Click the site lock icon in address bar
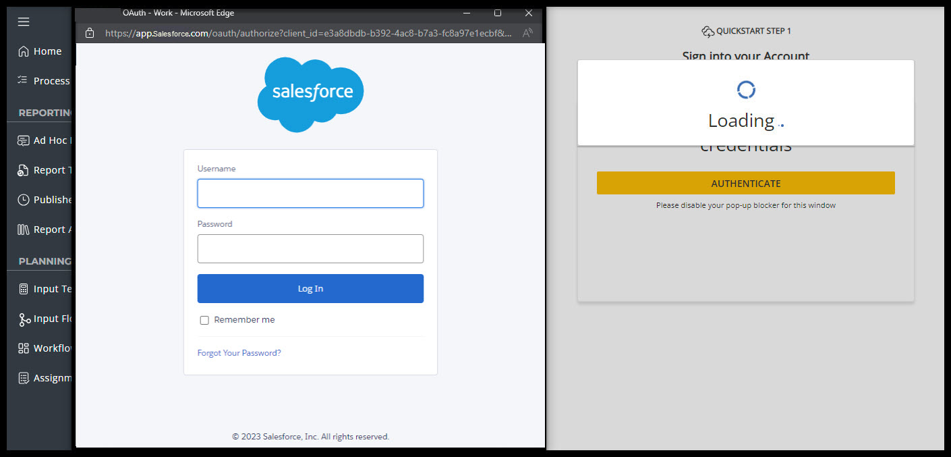The width and height of the screenshot is (951, 457). click(89, 32)
